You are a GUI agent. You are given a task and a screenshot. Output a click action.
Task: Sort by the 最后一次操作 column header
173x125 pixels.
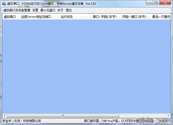pyautogui.click(x=161, y=17)
